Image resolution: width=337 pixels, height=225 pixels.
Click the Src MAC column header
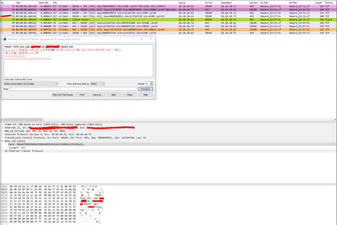click(263, 3)
